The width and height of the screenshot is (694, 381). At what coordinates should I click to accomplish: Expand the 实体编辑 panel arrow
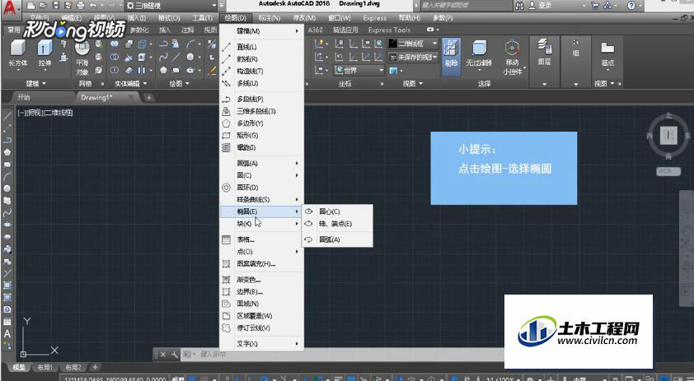point(145,83)
